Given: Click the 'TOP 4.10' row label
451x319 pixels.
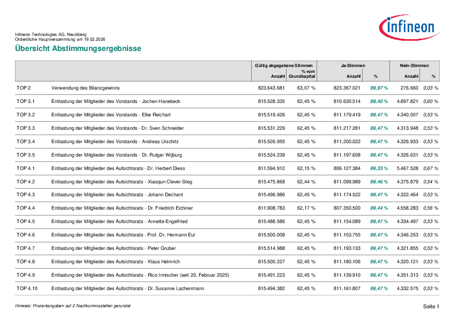Looking at the screenshot, I should tap(27, 288).
